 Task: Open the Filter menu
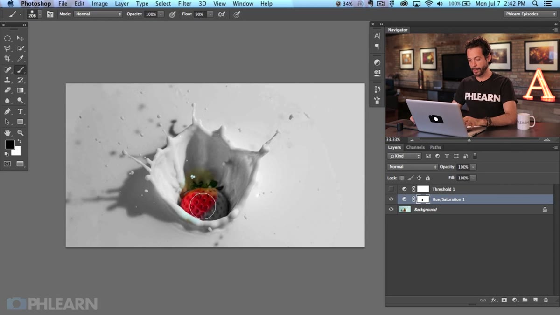[185, 4]
